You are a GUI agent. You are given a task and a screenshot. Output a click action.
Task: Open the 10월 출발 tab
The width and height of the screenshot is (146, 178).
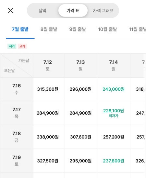click(x=107, y=29)
